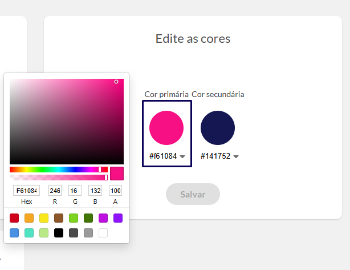Click the alpha transparency slider bar

point(59,178)
